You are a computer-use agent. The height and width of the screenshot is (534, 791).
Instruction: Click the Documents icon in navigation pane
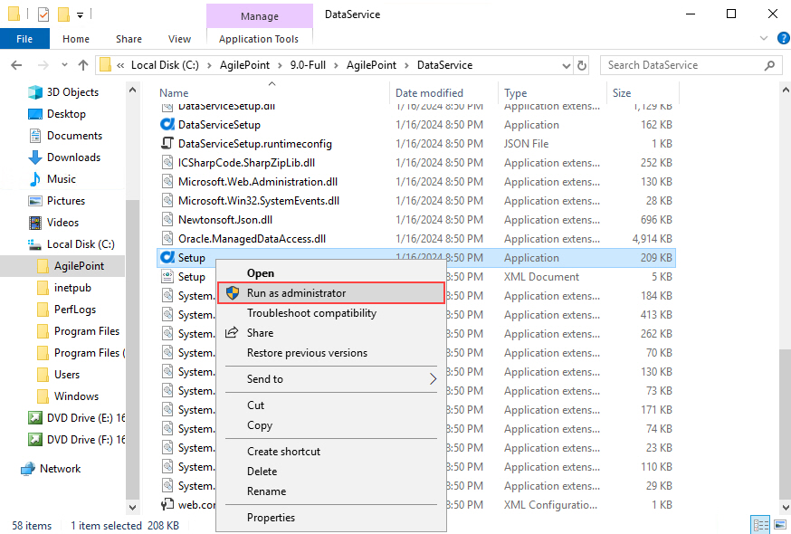pyautogui.click(x=35, y=136)
